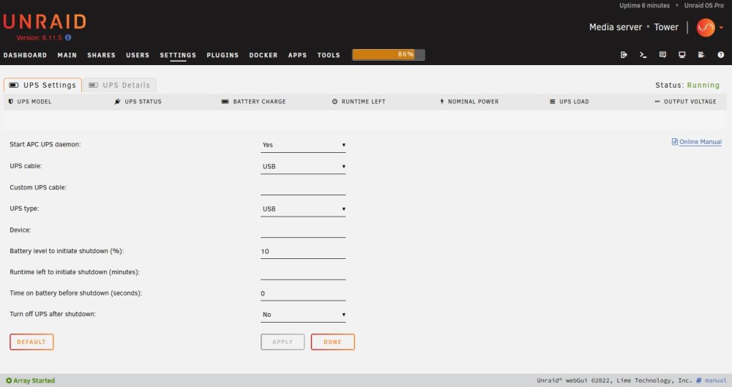Screen dimensions: 732x387
Task: Open the Plugins menu
Action: [223, 55]
